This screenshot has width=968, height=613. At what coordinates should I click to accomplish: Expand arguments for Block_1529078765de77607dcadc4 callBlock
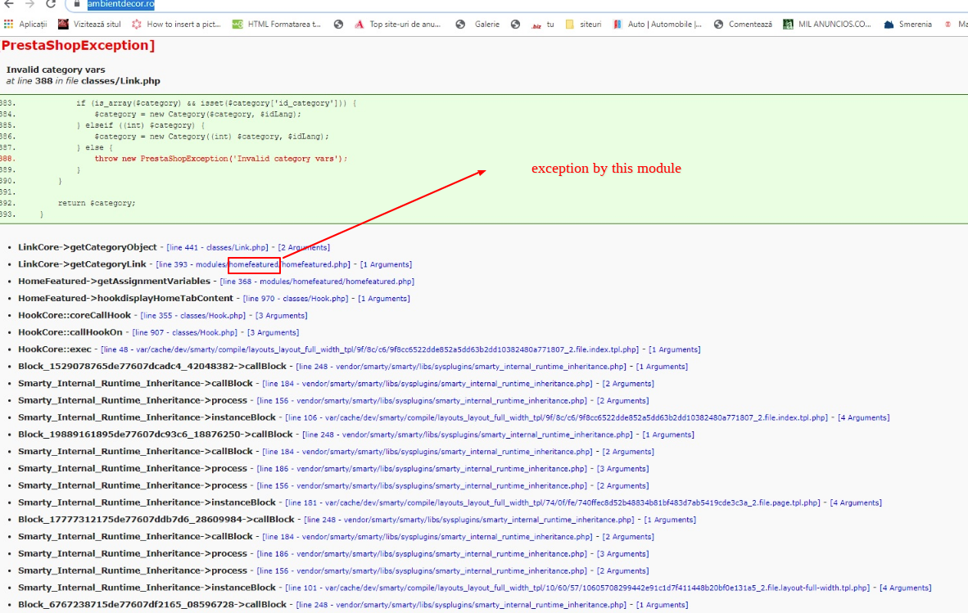(662, 367)
